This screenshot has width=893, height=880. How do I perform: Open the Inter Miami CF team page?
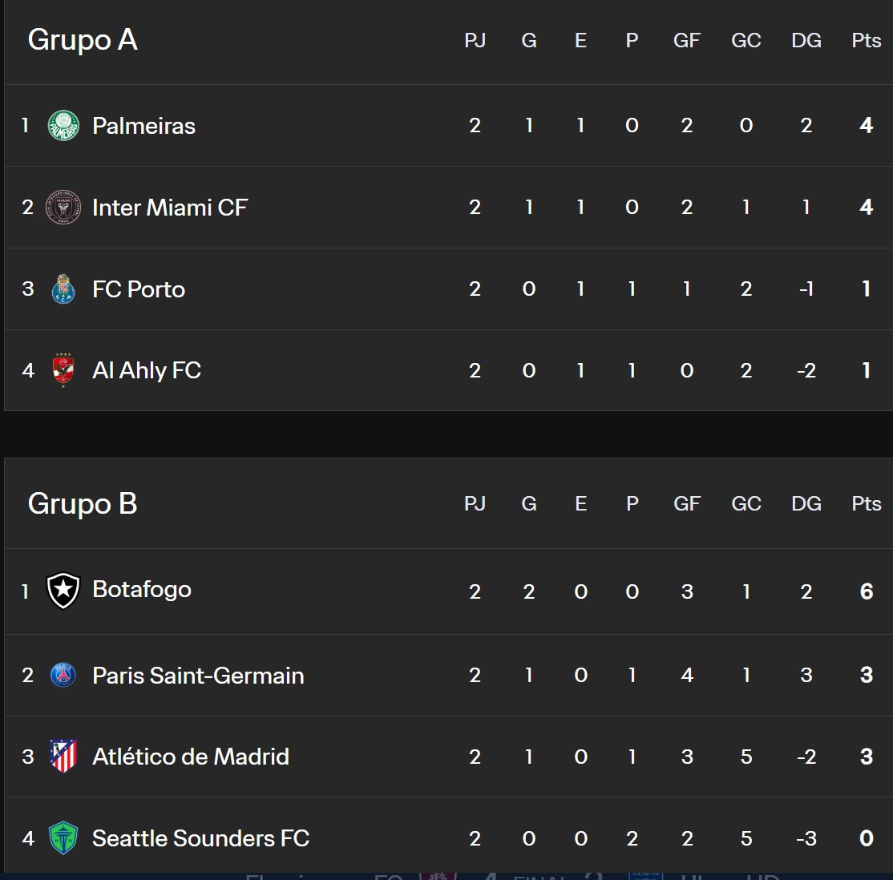coord(170,208)
